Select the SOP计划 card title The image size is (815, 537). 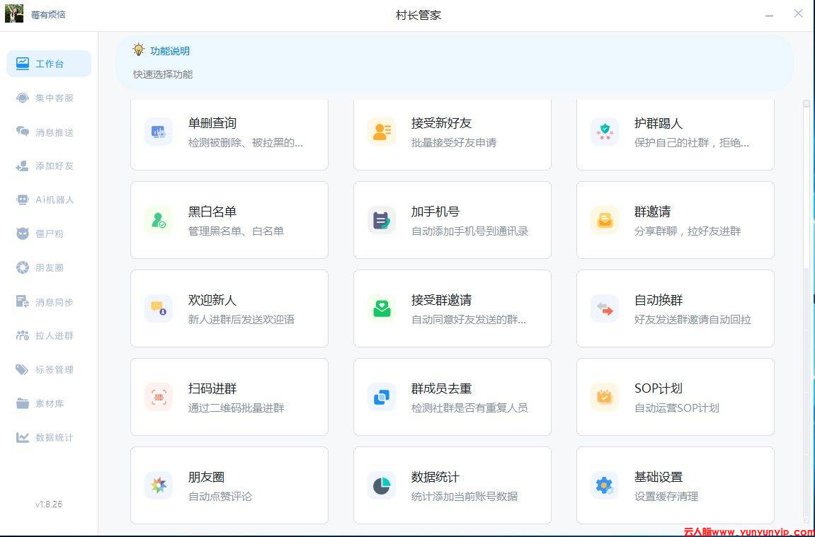(x=658, y=388)
